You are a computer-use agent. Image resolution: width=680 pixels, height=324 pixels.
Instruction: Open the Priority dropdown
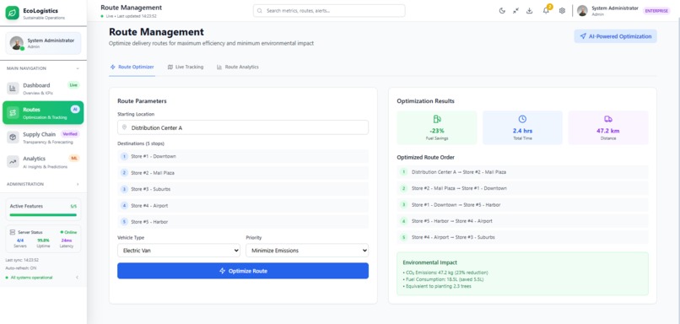point(307,251)
